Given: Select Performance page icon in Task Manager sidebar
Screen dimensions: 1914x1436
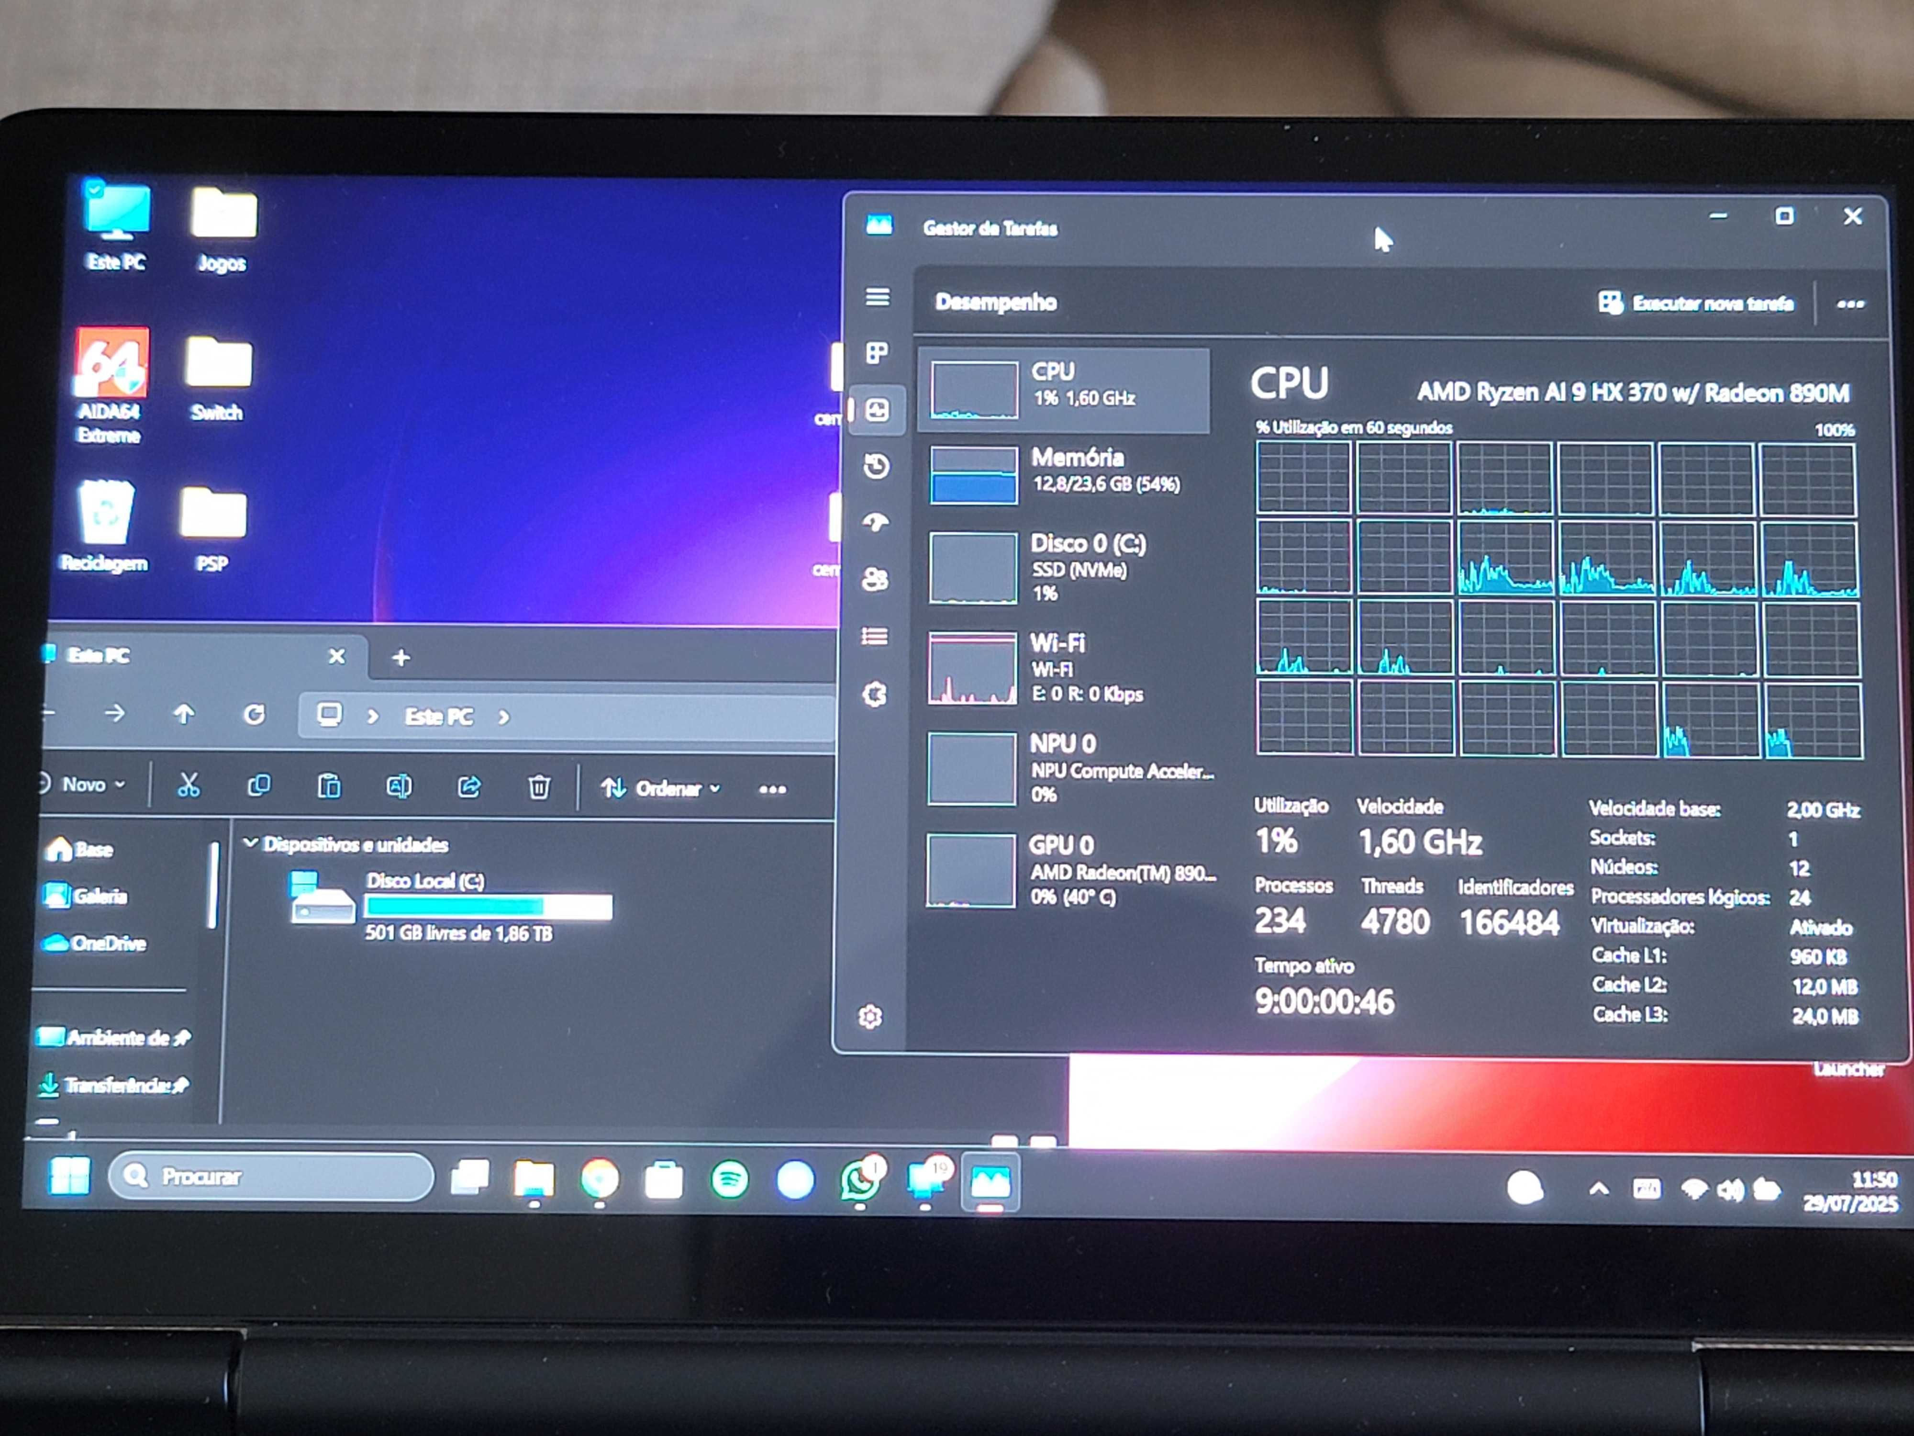Looking at the screenshot, I should tap(878, 409).
